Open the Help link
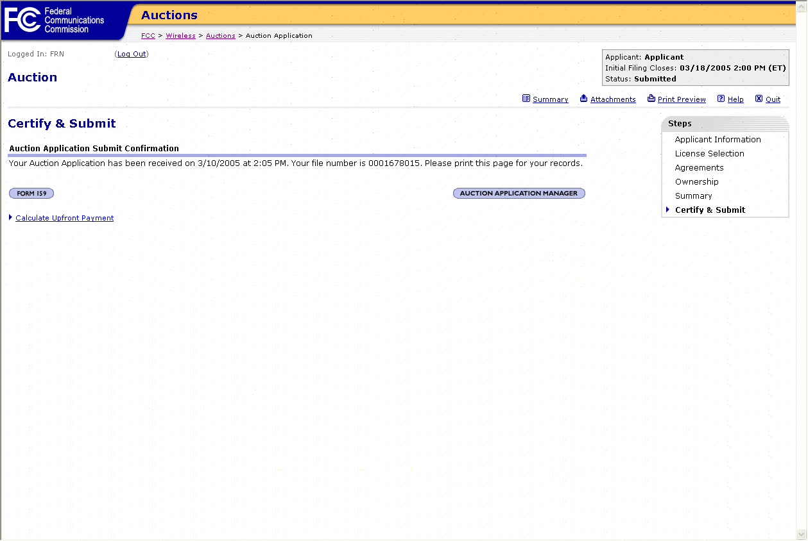This screenshot has height=541, width=808. click(x=735, y=99)
